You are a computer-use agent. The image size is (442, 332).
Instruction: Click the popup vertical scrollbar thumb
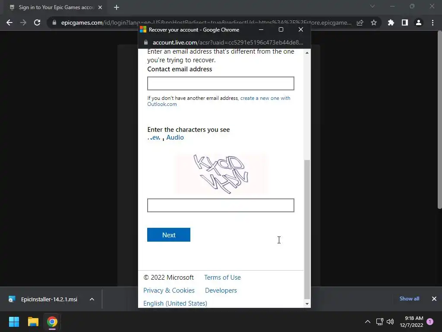point(307,229)
